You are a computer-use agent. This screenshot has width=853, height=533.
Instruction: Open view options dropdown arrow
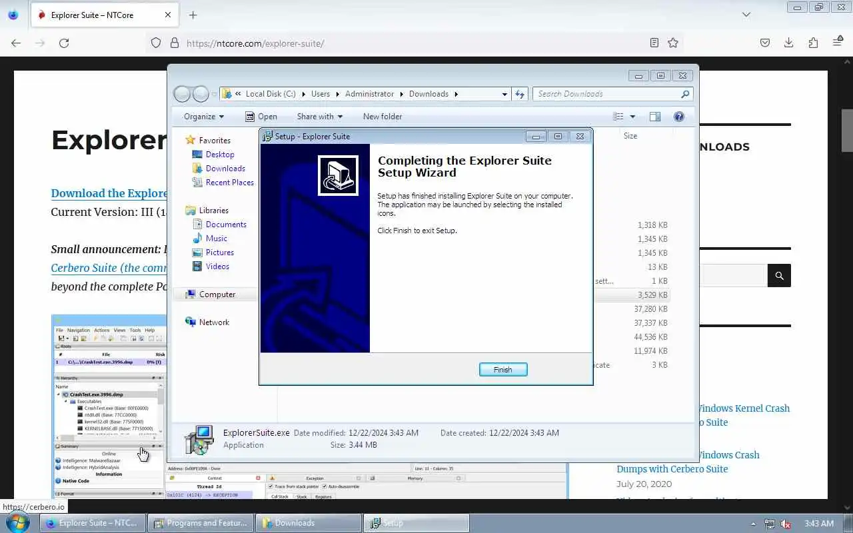(632, 117)
